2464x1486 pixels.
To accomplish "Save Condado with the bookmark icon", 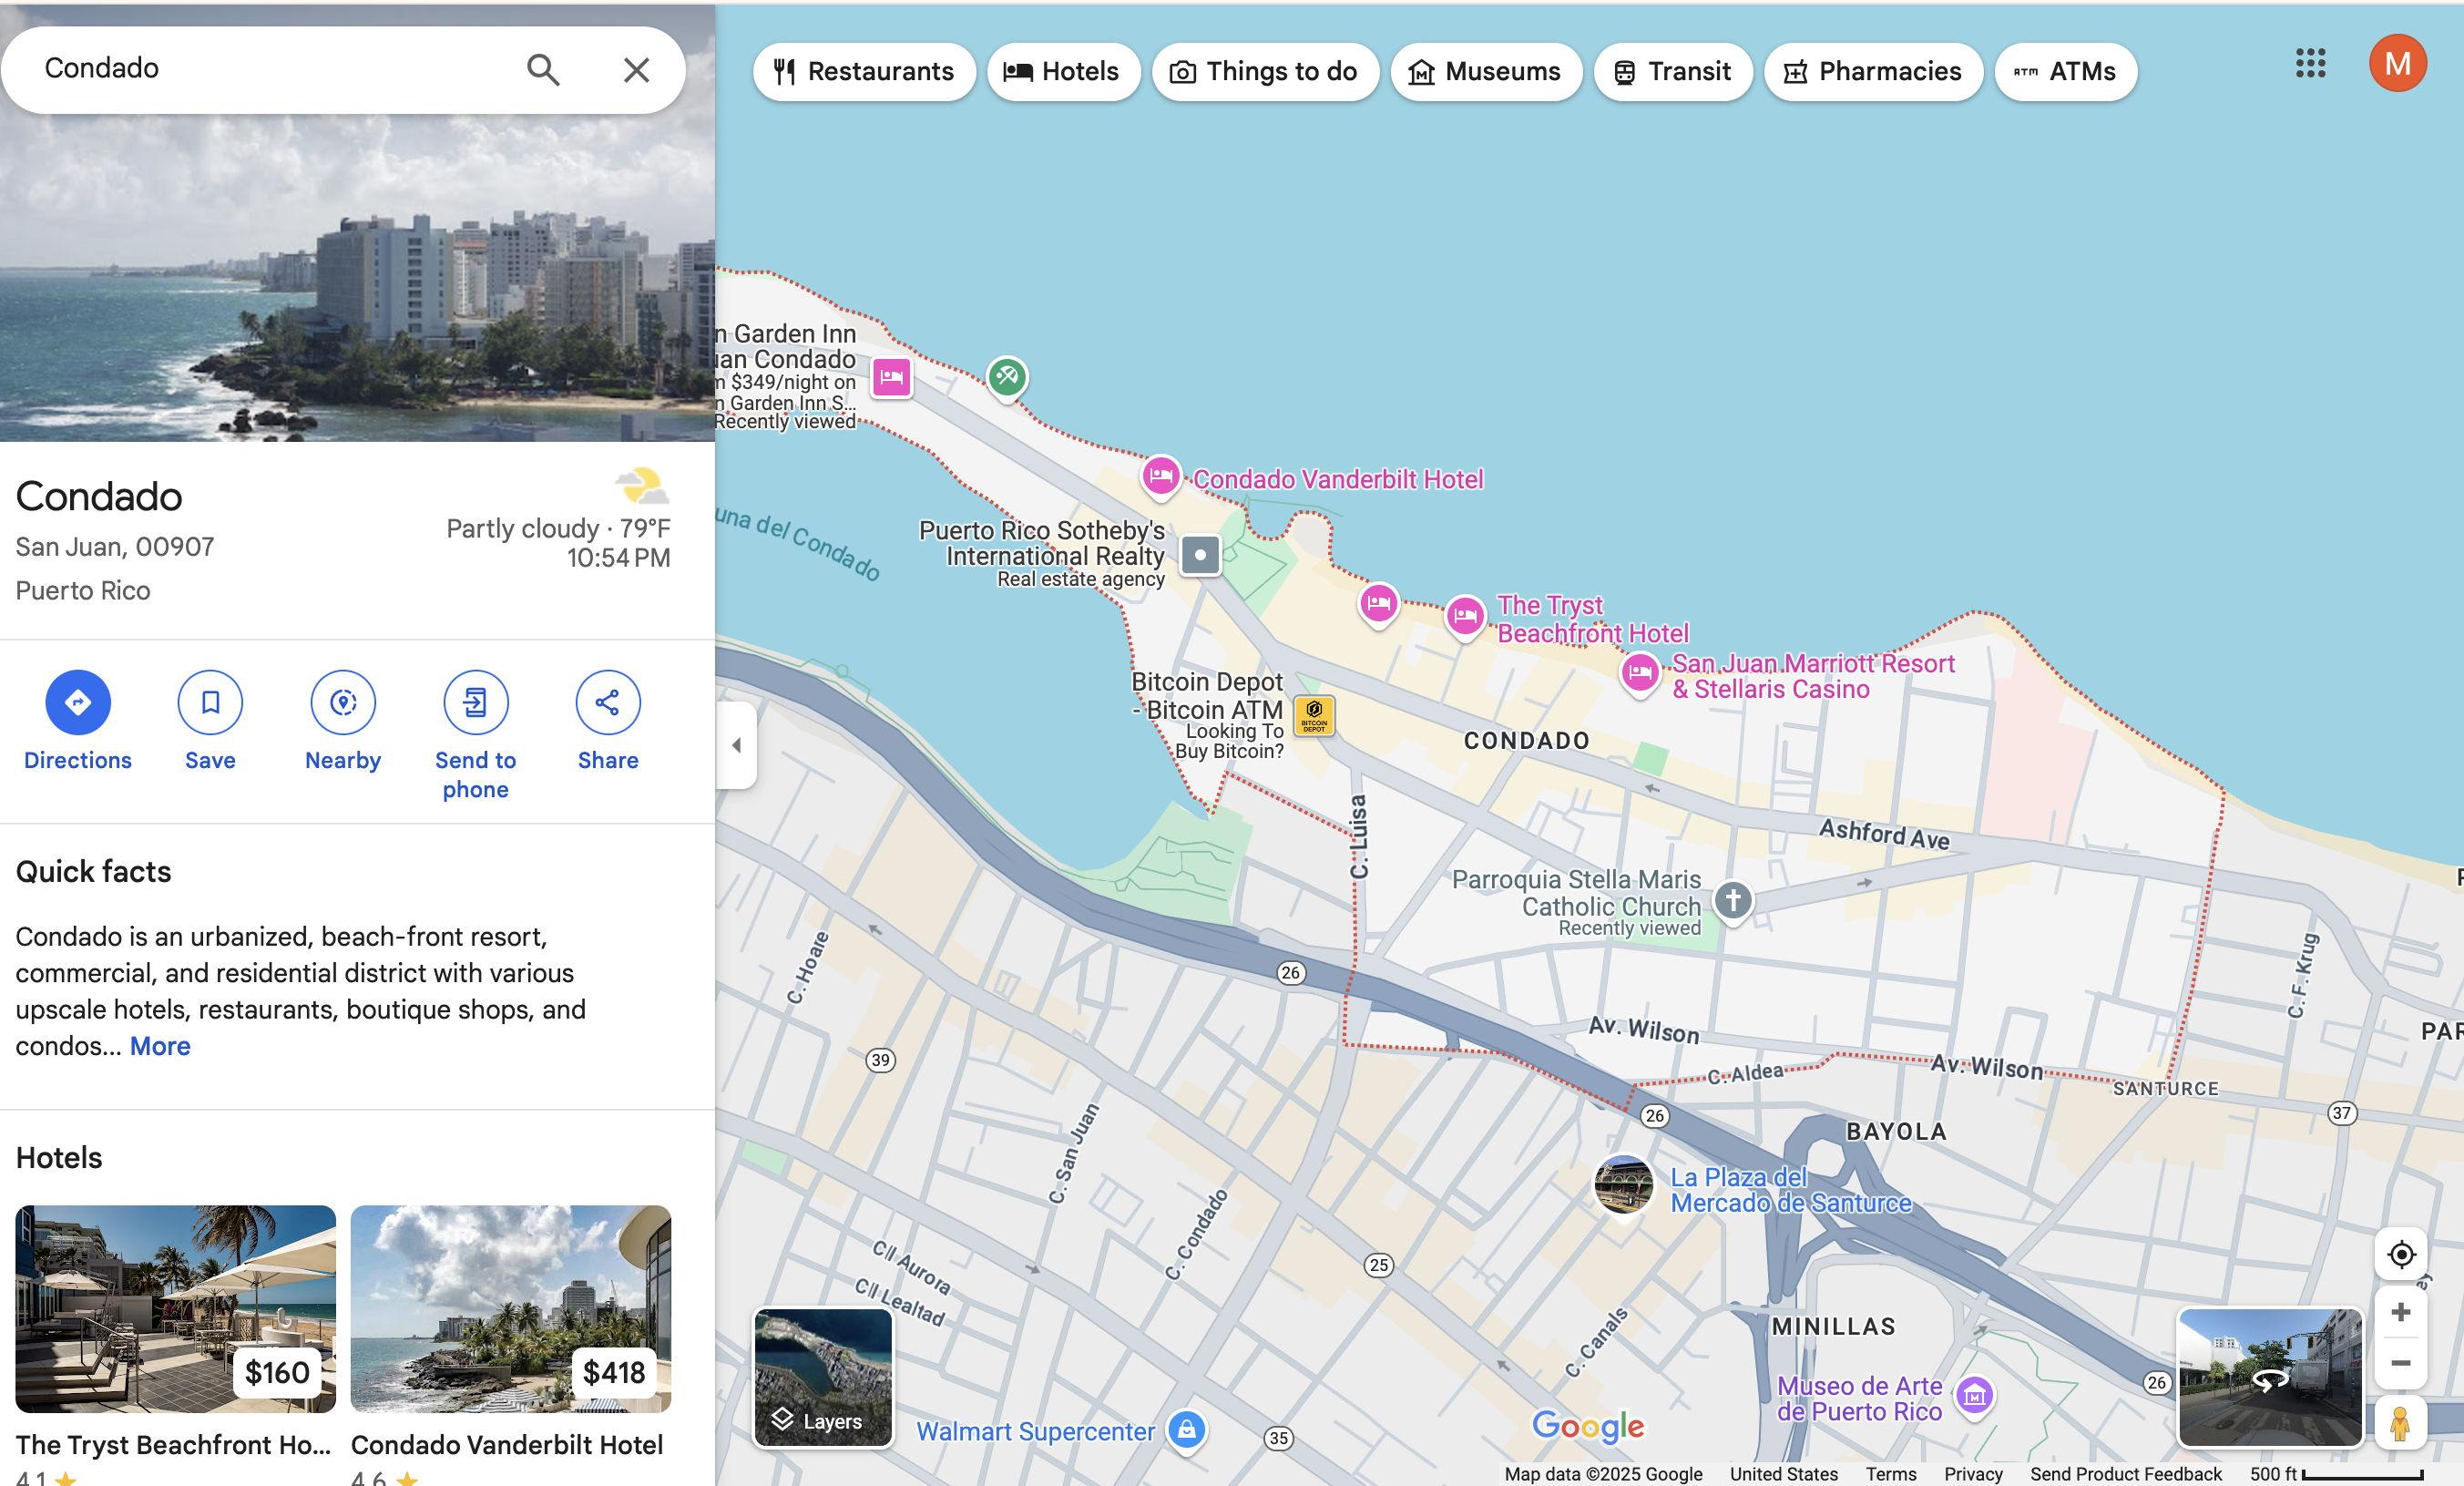I will 210,702.
